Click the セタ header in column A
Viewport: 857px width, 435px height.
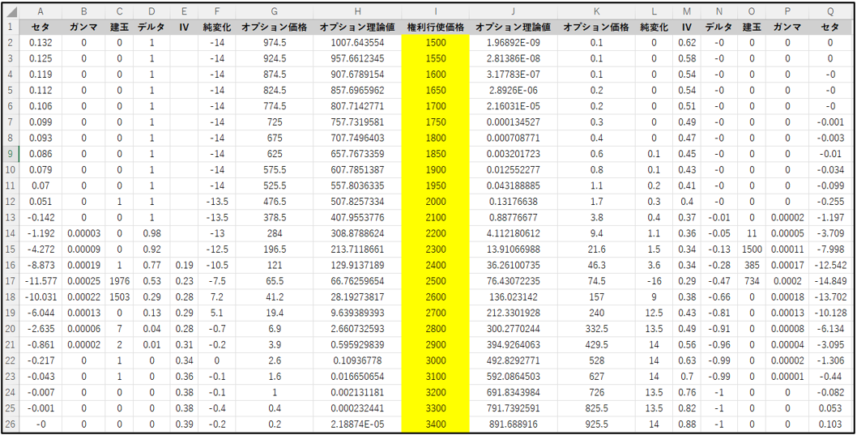(41, 27)
